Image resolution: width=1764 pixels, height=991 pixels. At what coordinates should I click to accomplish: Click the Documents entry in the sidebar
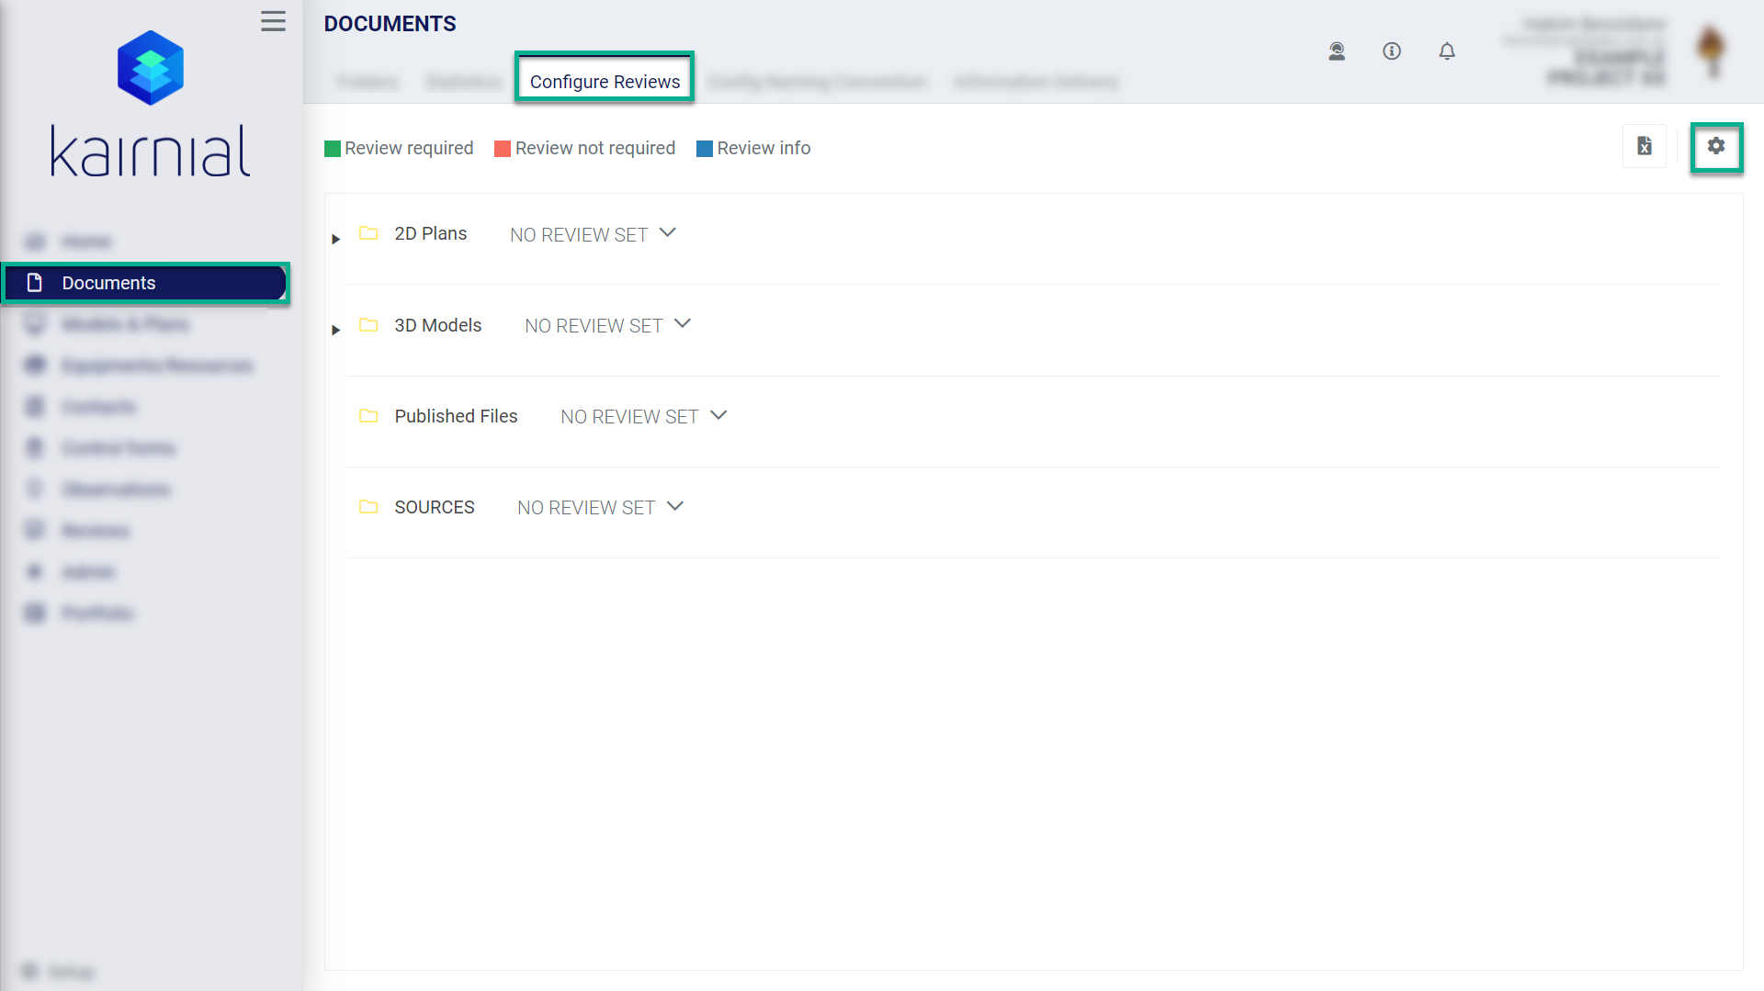(x=108, y=283)
